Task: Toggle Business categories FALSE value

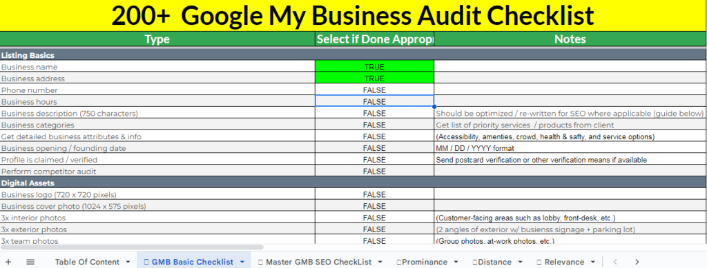Action: coord(374,125)
